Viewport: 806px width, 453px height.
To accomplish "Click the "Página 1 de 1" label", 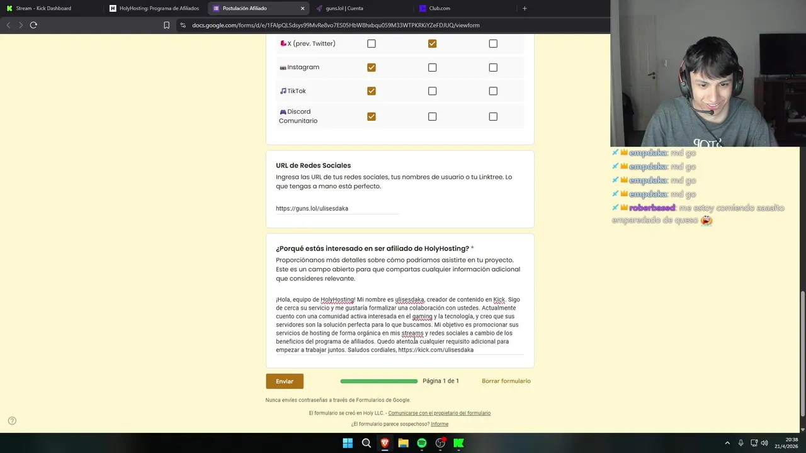I will [x=441, y=381].
